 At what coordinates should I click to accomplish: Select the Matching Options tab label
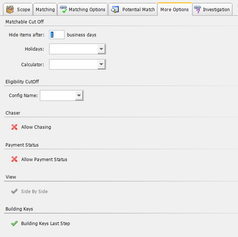(x=87, y=10)
